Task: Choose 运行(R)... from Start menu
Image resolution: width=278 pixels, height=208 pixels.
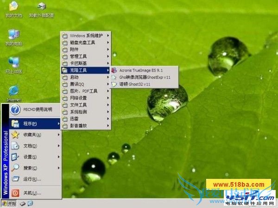Action: tap(35, 179)
